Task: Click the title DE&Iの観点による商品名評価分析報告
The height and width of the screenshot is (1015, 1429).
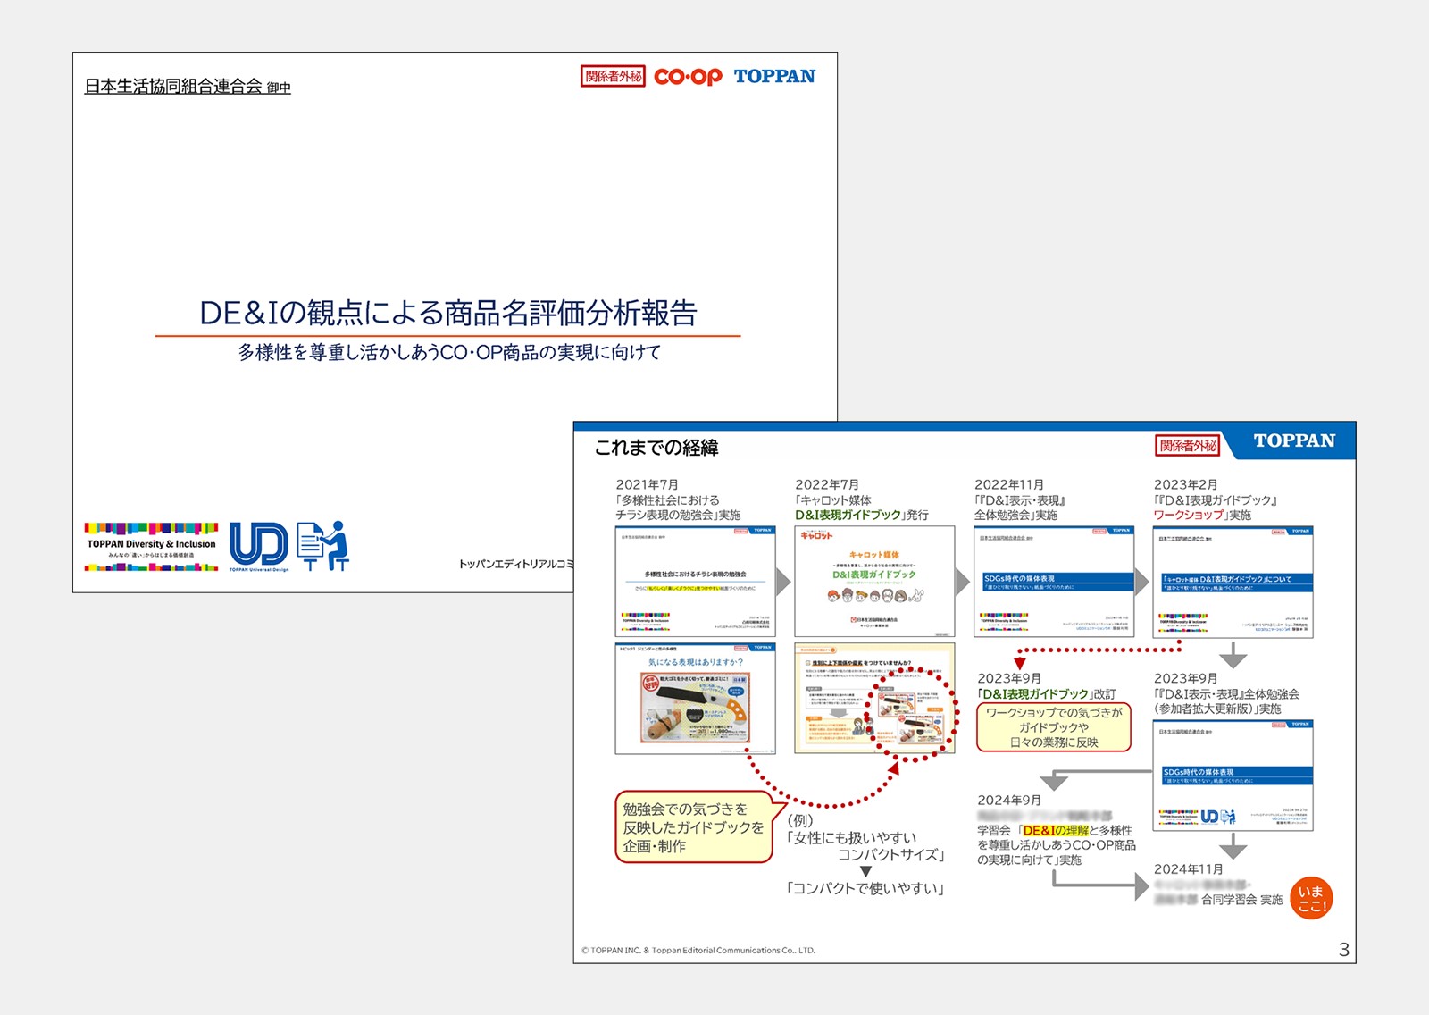Action: coord(447,313)
